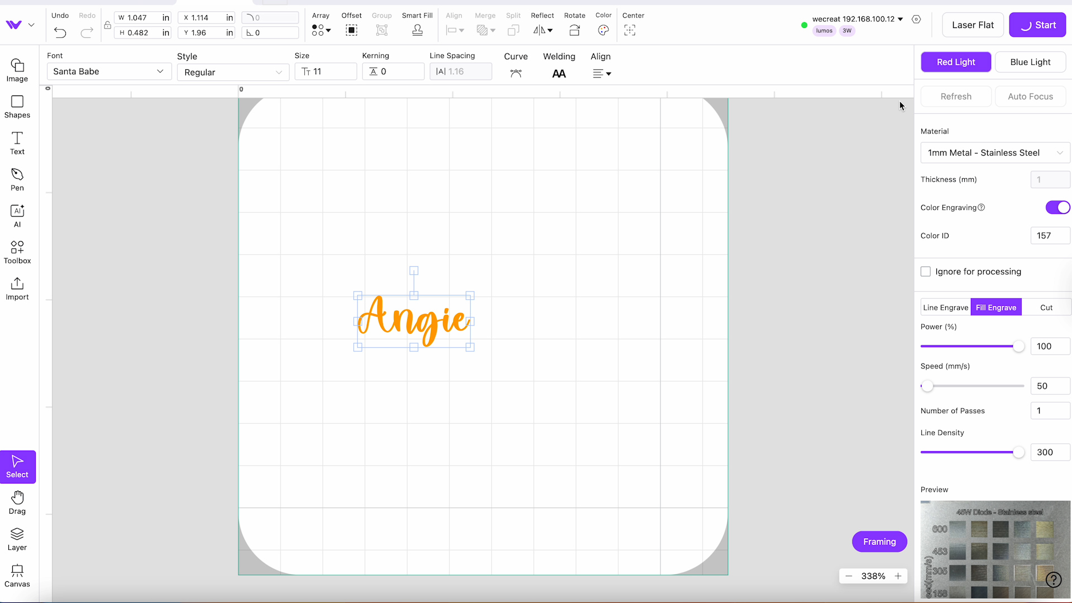This screenshot has height=603, width=1072.
Task: Click the Smart Fill toolbar icon
Action: (417, 30)
